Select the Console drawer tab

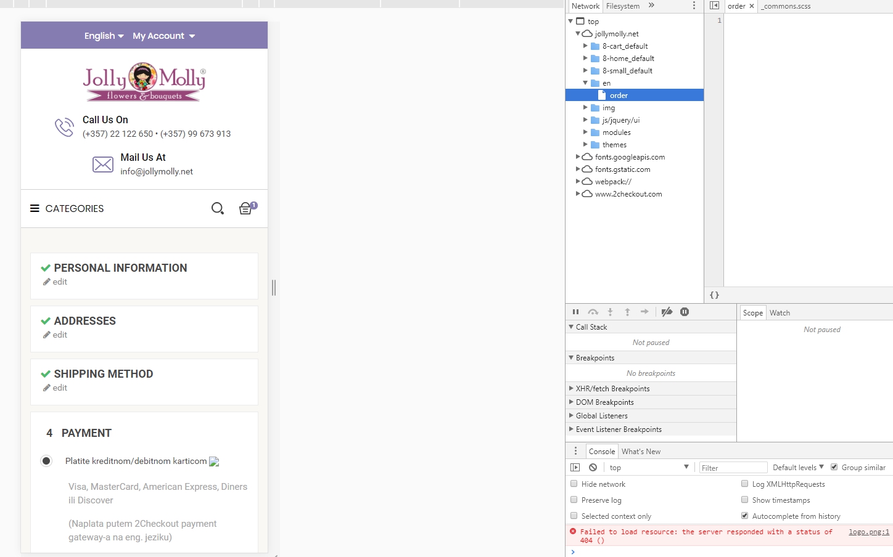pyautogui.click(x=602, y=452)
